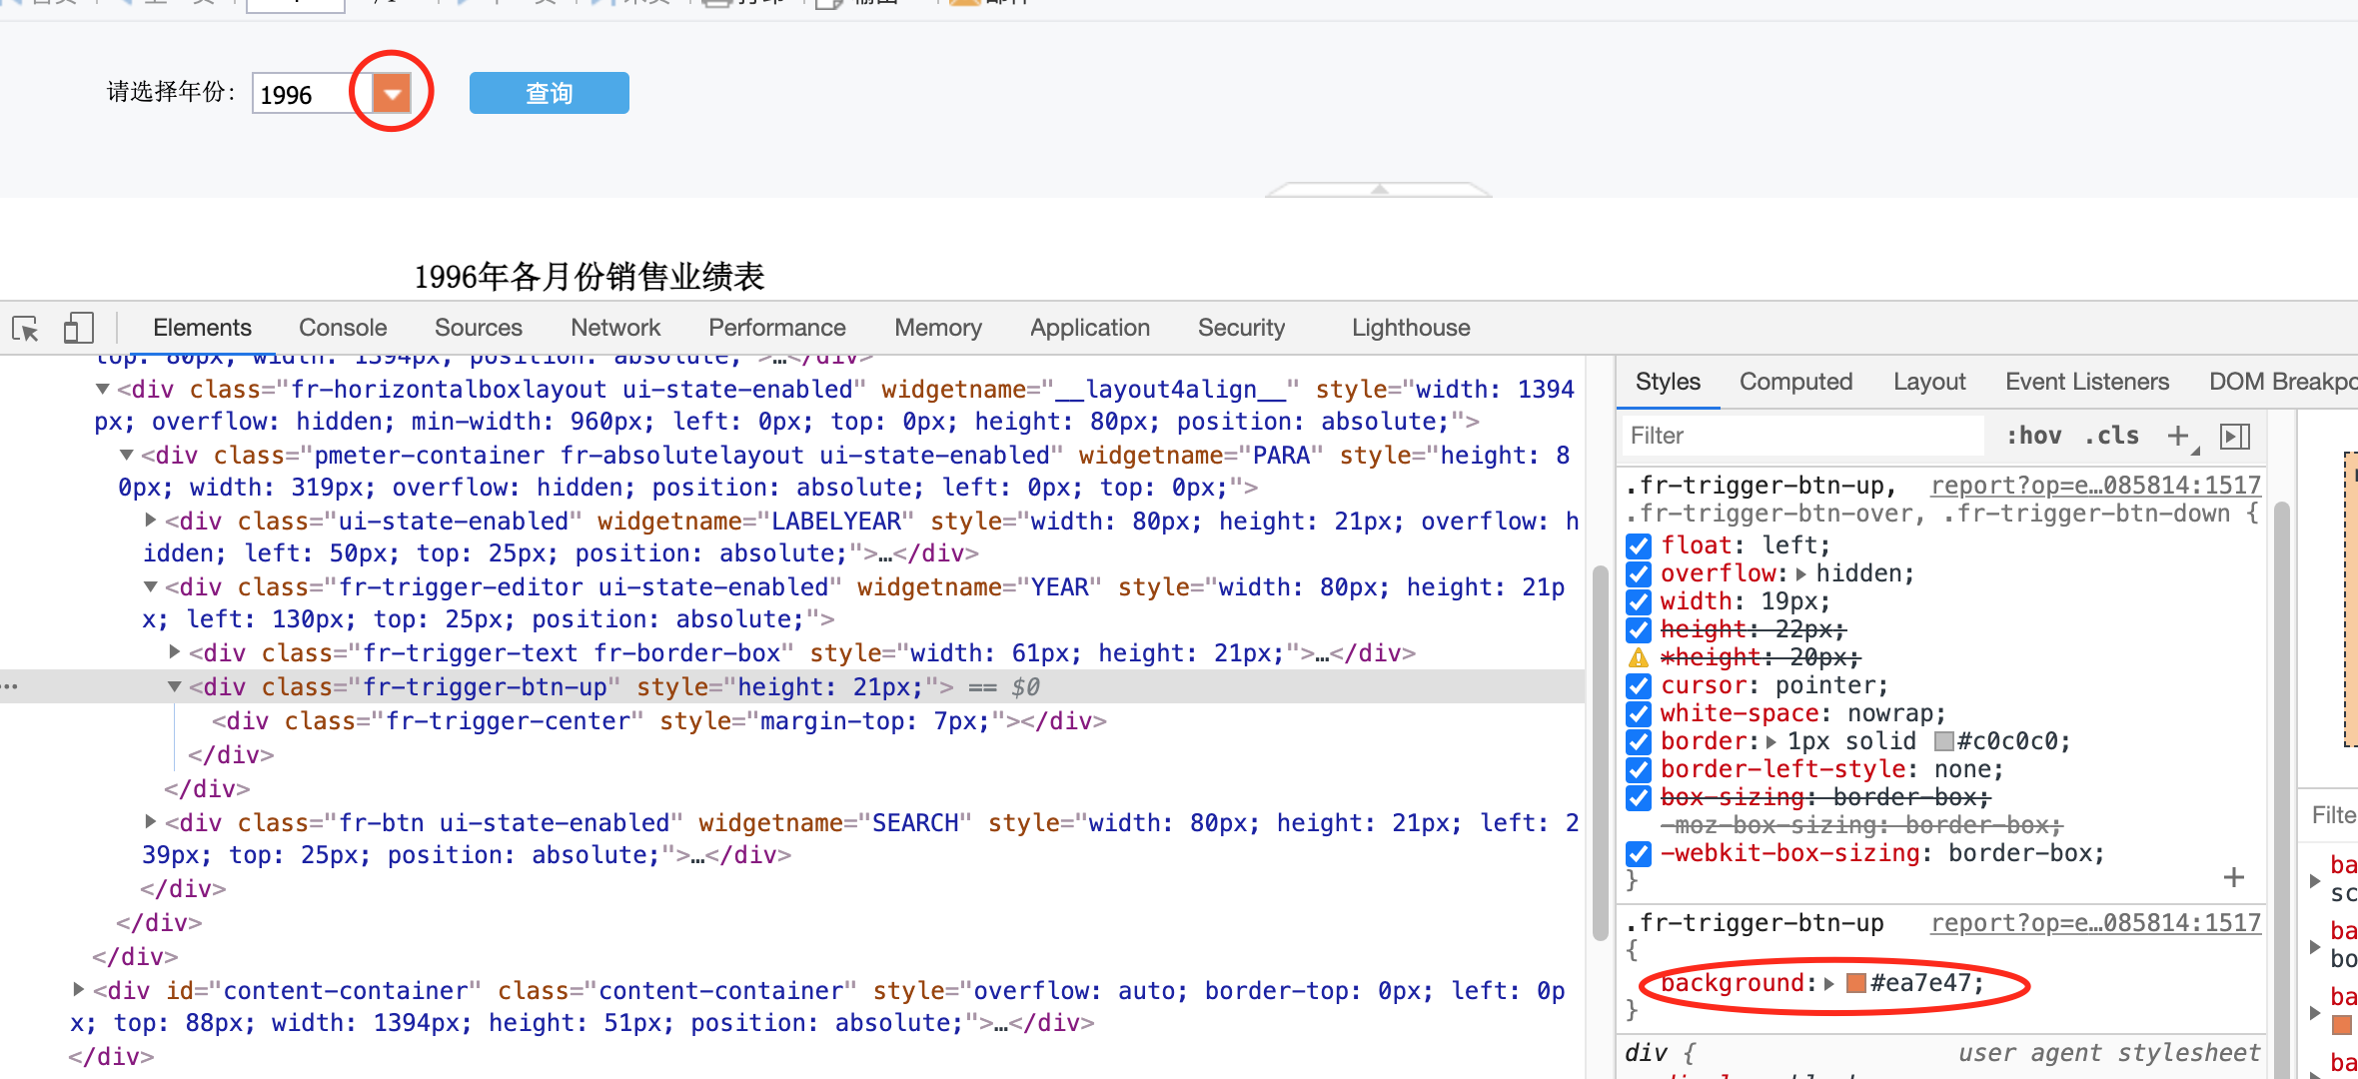Expand the background shorthand triangle

click(1828, 984)
